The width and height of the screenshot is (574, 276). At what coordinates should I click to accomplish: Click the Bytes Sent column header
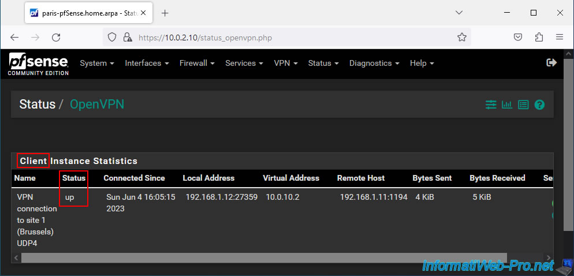pos(432,178)
